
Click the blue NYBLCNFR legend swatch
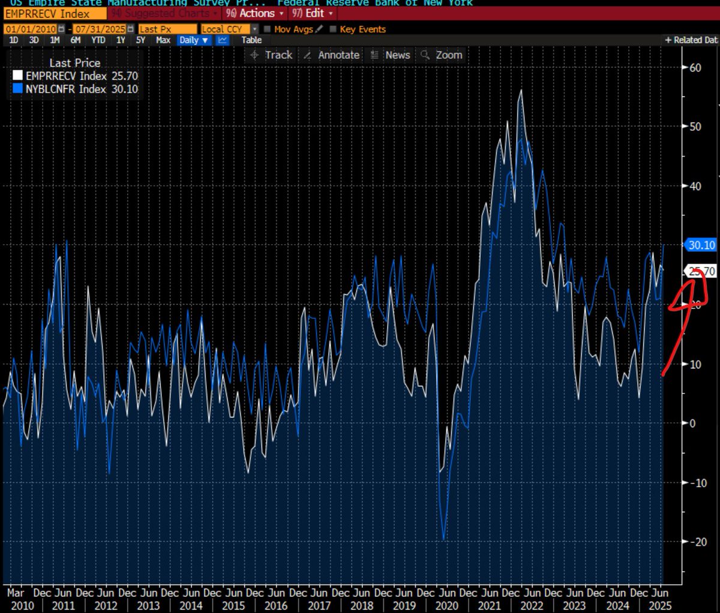(x=17, y=89)
